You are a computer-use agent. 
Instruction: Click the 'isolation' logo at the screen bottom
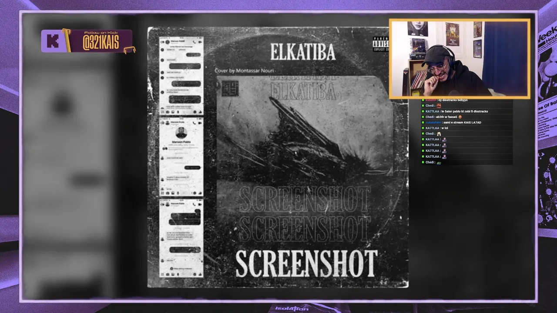[292, 309]
